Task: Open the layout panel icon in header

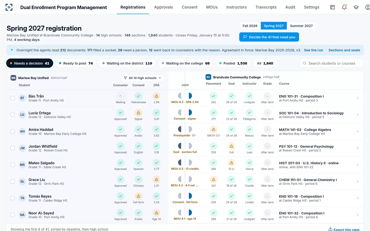Action: click(332, 7)
